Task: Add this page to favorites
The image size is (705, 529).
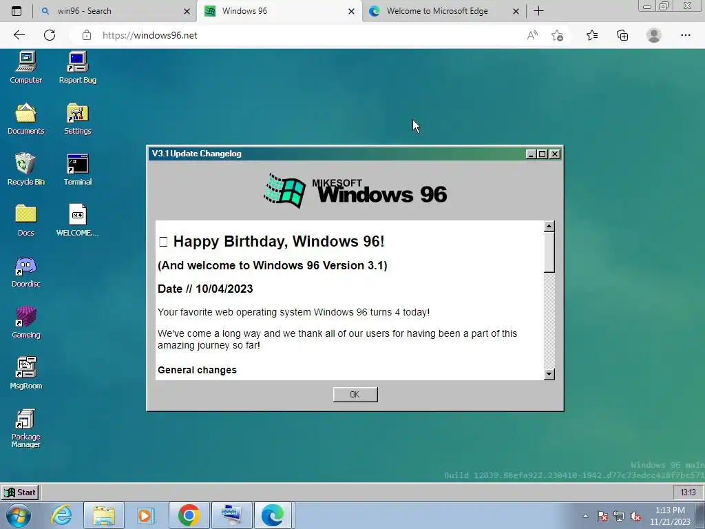Action: [x=558, y=35]
